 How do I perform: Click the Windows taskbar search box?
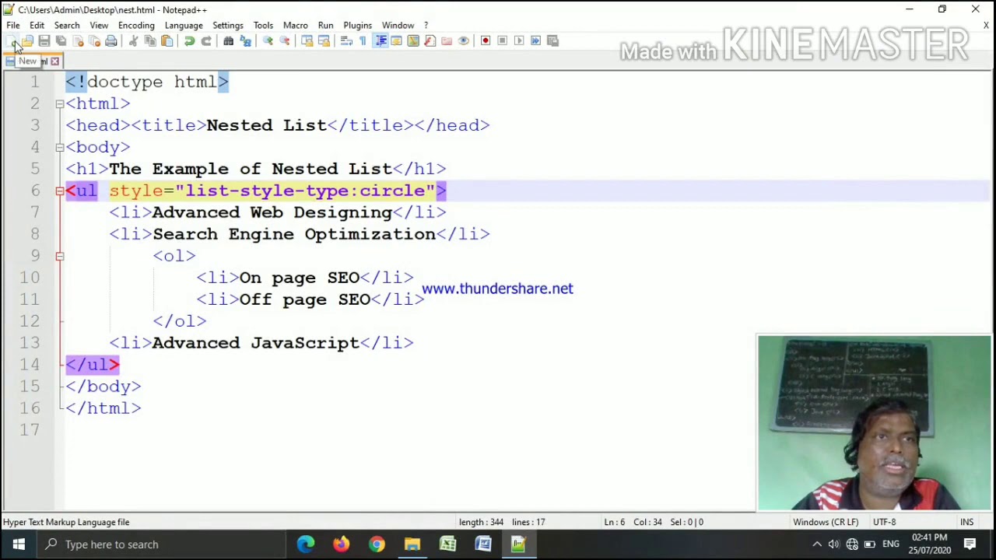(162, 544)
